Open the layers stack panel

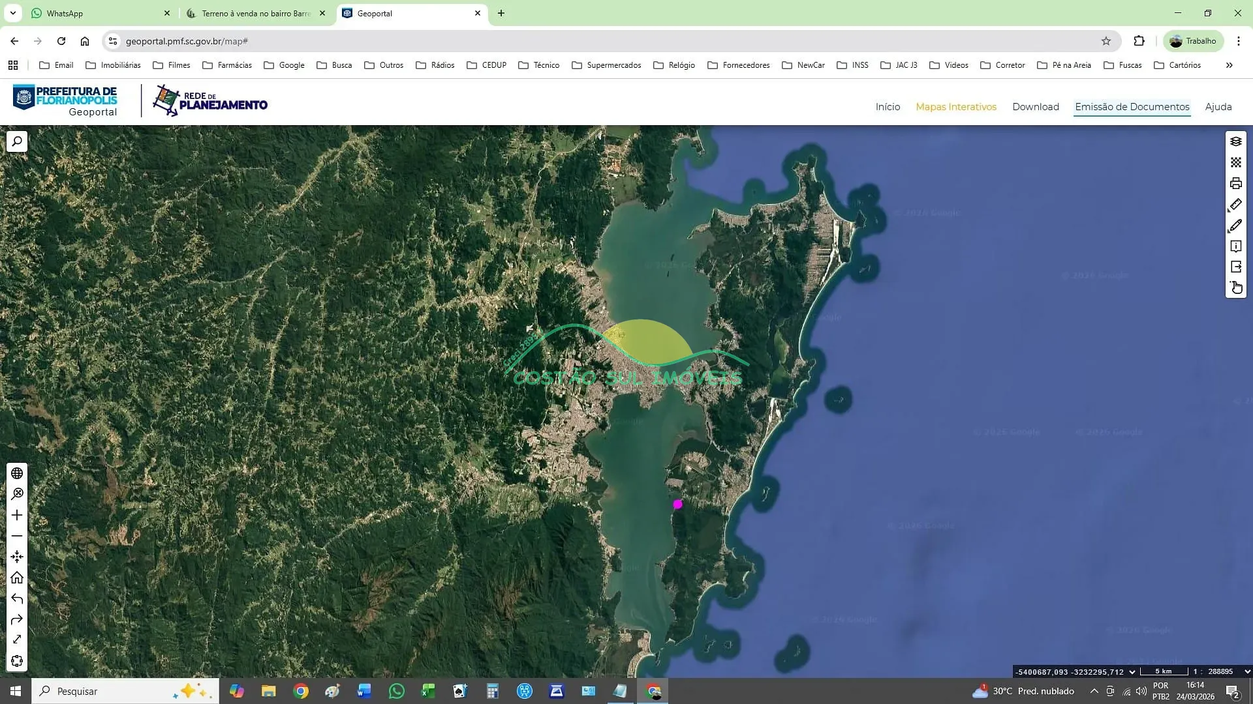point(1236,141)
